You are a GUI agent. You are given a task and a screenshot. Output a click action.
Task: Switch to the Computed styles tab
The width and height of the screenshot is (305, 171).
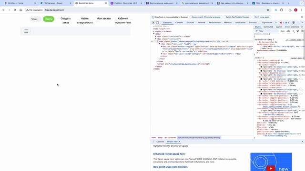click(268, 27)
